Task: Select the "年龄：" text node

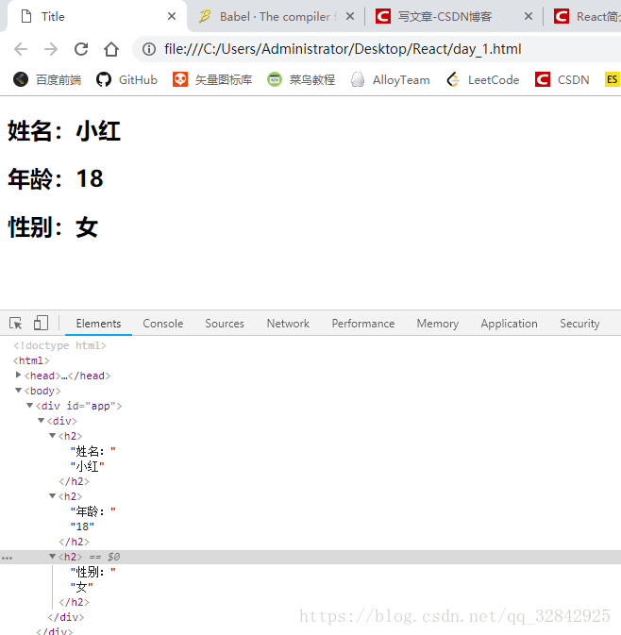Action: [93, 511]
